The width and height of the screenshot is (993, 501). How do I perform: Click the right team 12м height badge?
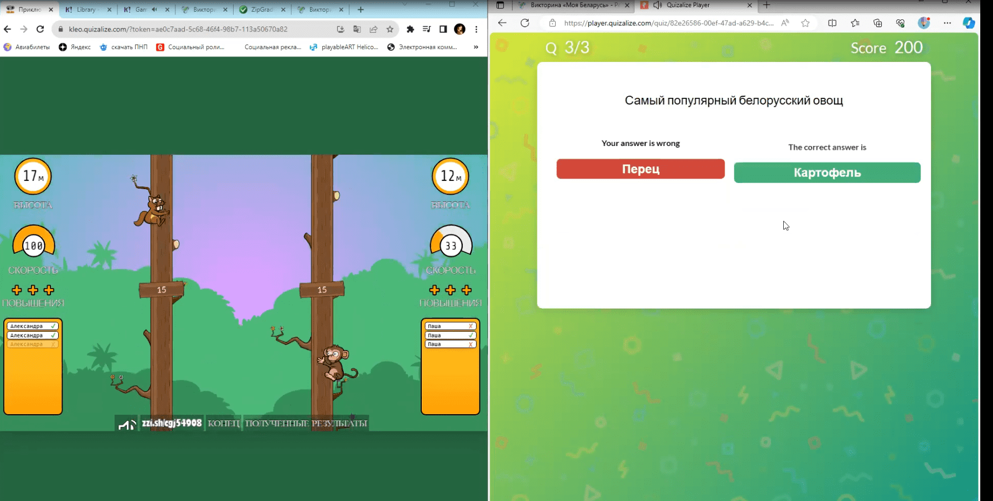[451, 176]
